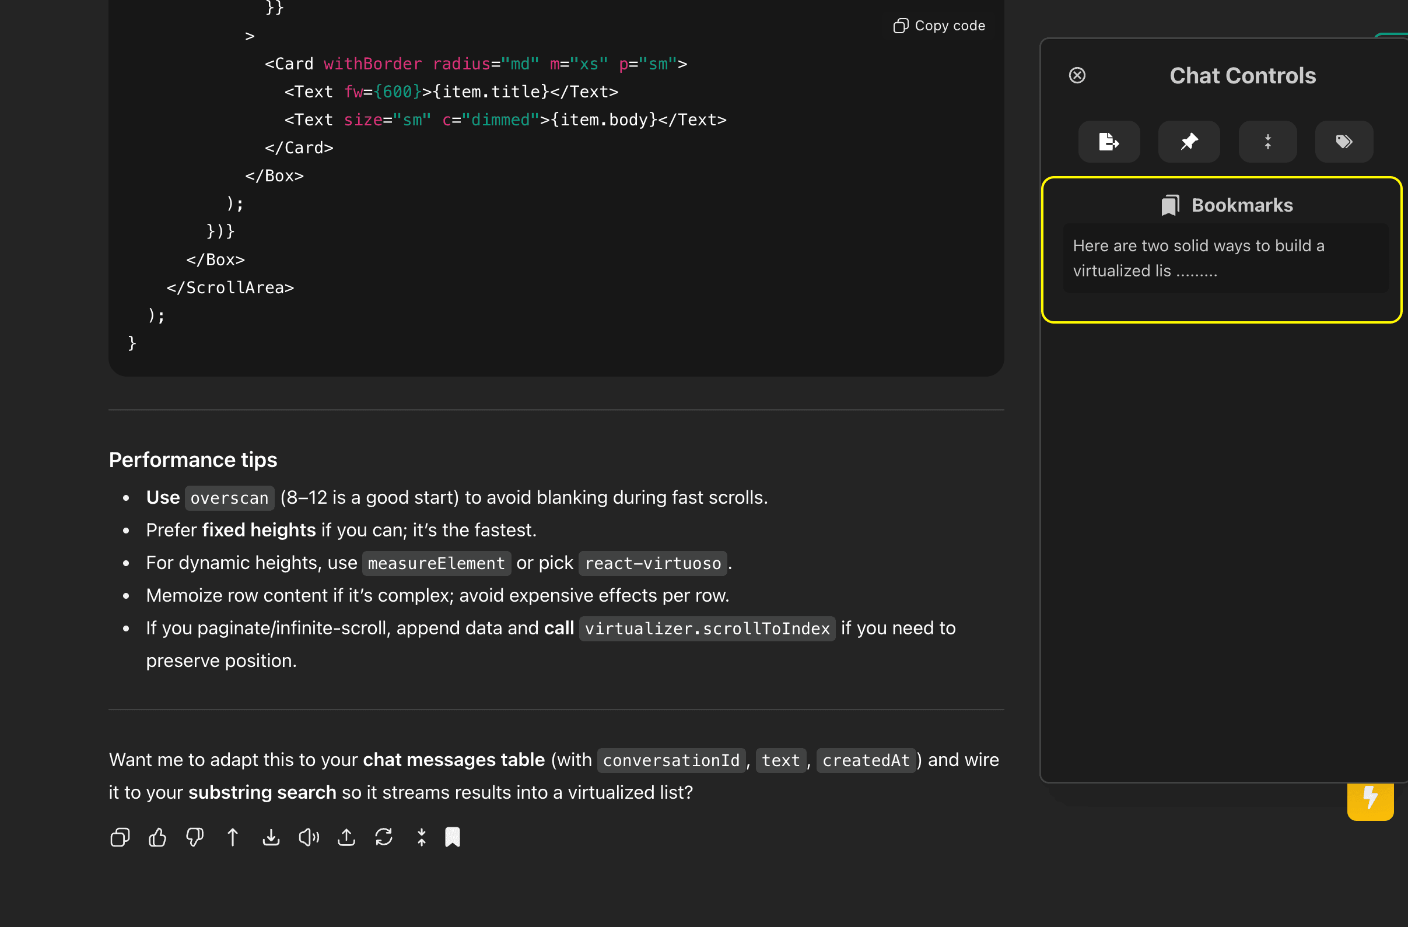Viewport: 1408px width, 927px height.
Task: Copy the message with the copy icon
Action: (x=120, y=837)
